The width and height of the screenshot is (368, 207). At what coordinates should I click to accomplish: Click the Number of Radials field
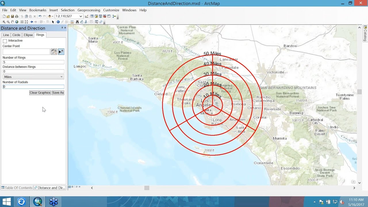(x=33, y=87)
